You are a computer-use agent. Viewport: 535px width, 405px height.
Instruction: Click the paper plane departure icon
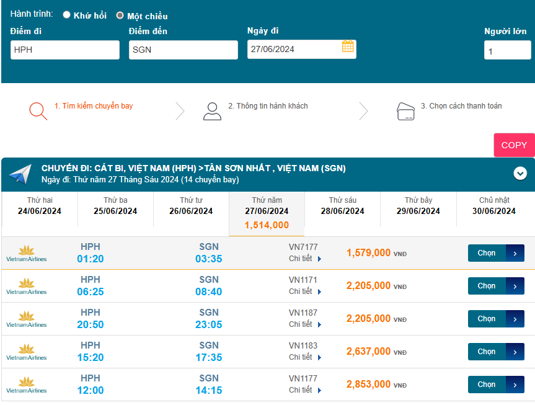(x=20, y=174)
